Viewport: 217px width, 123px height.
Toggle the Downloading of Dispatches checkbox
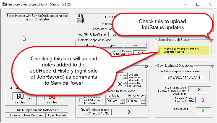tap(212, 67)
